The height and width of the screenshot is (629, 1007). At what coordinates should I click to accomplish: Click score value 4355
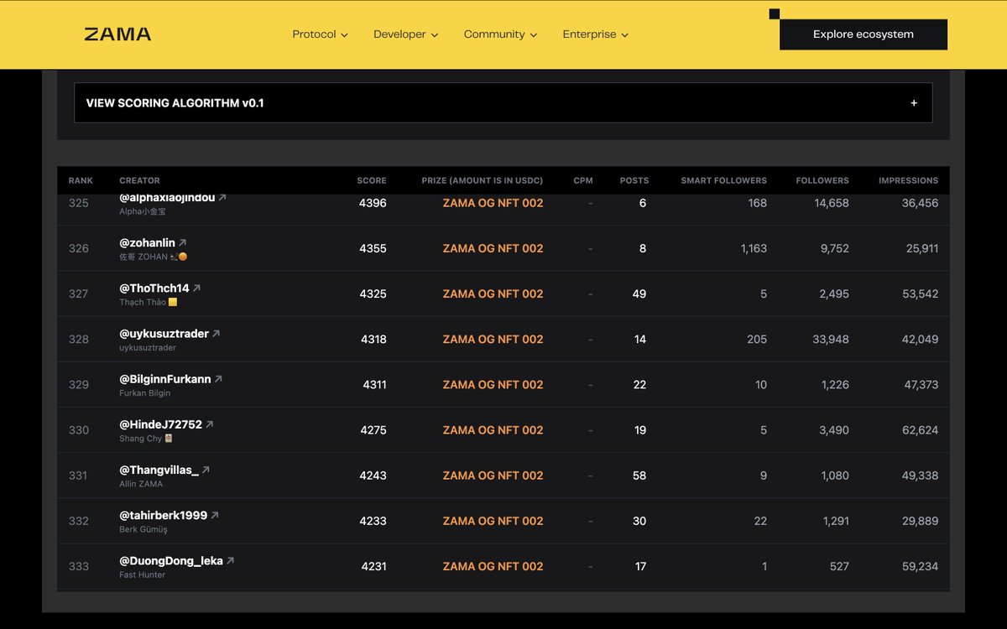coord(373,248)
